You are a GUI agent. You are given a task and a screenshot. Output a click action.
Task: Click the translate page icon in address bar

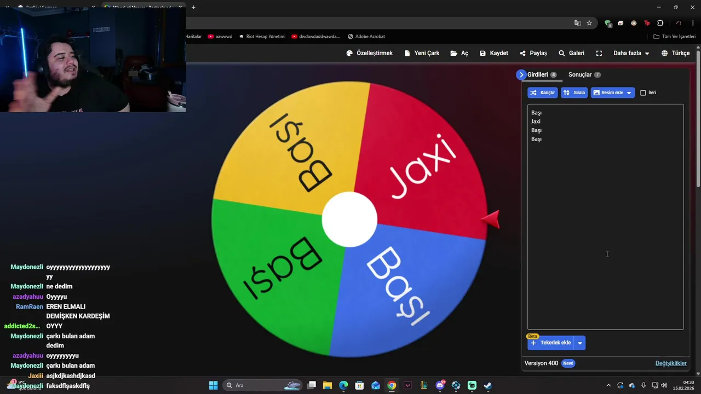tap(577, 23)
